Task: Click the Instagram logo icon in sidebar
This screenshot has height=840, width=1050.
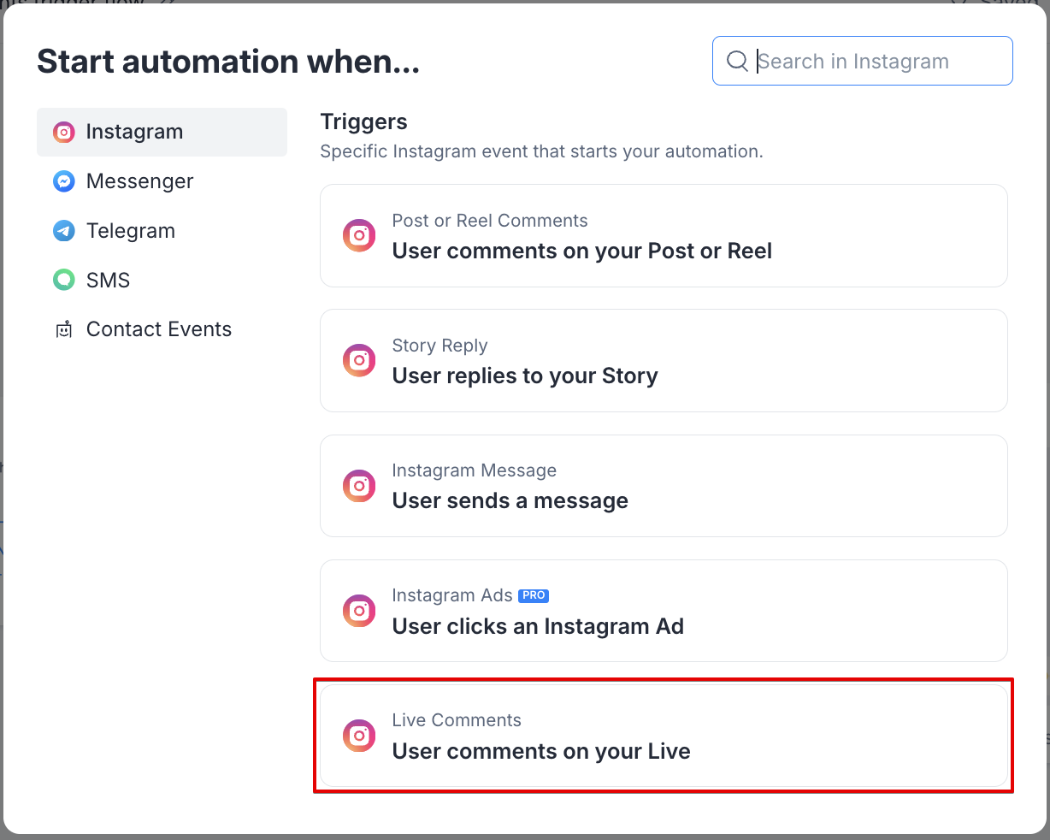Action: click(64, 132)
